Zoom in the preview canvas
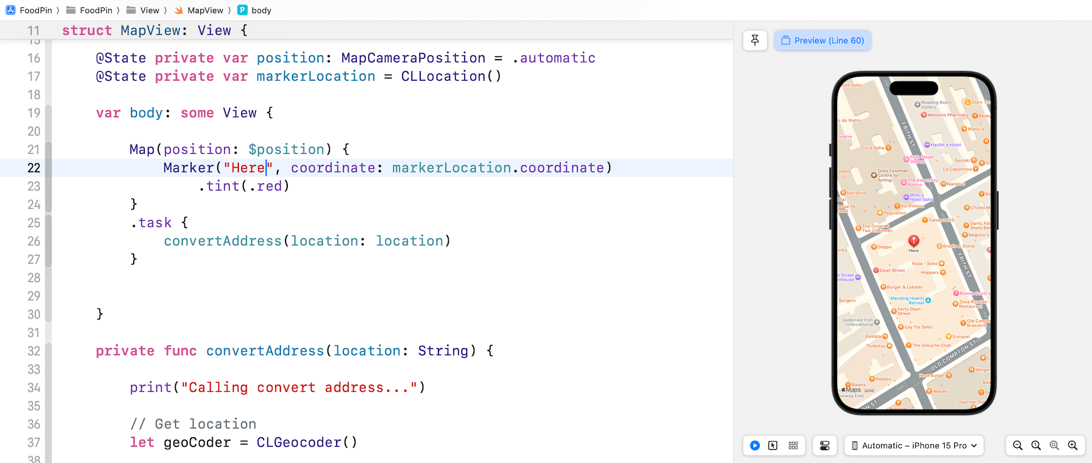The height and width of the screenshot is (463, 1092). pyautogui.click(x=1073, y=445)
